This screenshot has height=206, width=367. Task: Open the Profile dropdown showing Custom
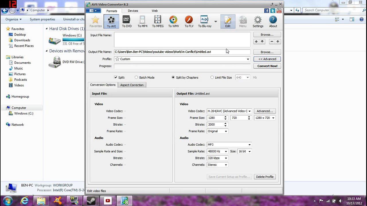(x=182, y=59)
